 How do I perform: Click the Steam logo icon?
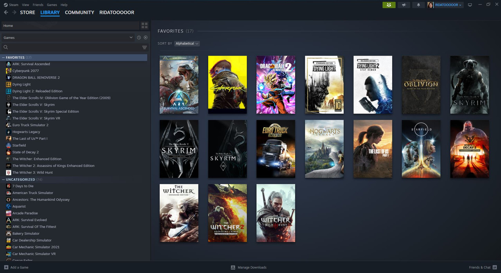coord(5,5)
